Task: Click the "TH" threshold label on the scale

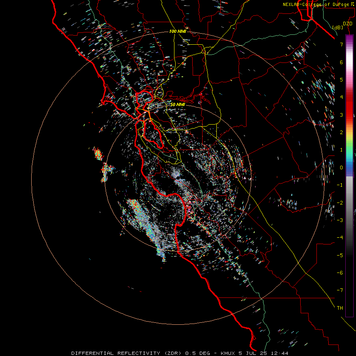Action: click(x=340, y=308)
